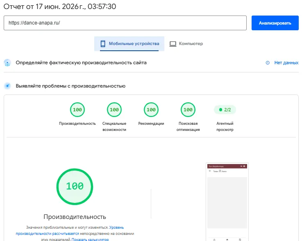Click the Производительность label under first gauge
Viewport: 302px width, 241px height.
(77, 124)
